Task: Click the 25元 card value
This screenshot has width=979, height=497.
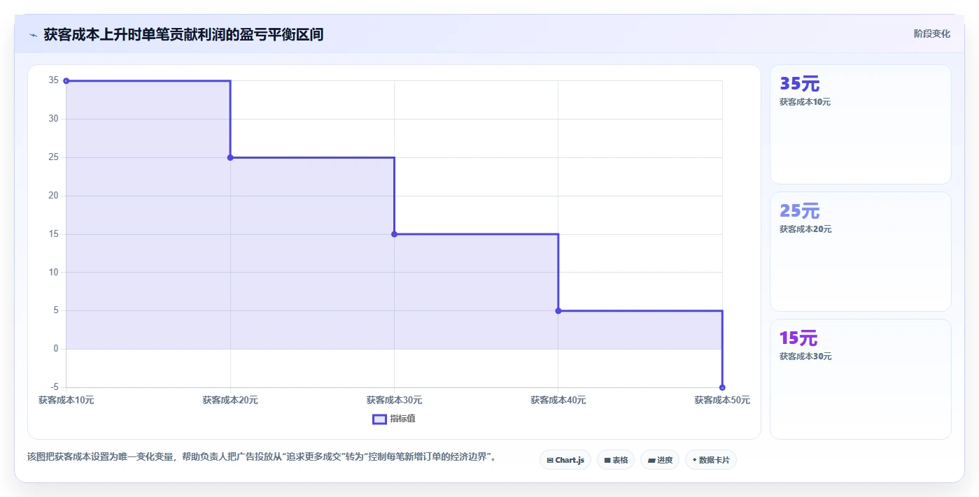Action: tap(800, 211)
